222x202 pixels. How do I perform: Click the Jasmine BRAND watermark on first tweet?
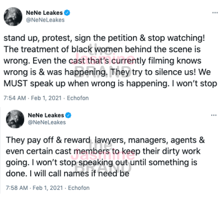pos(103,60)
